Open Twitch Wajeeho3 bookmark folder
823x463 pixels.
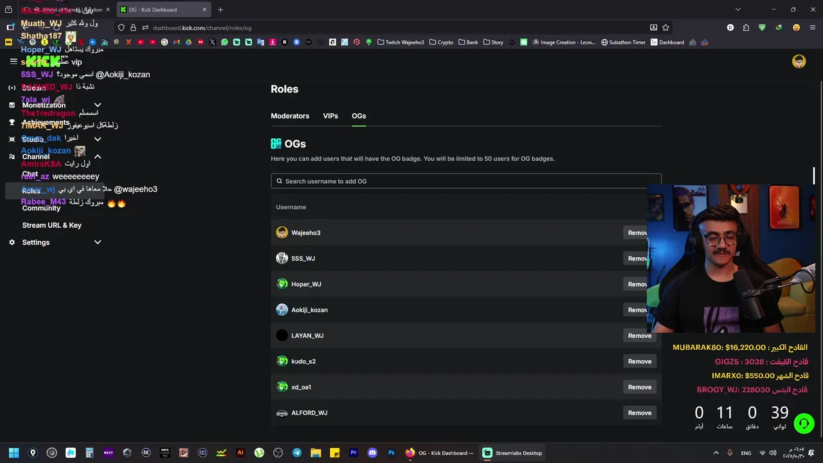point(401,42)
